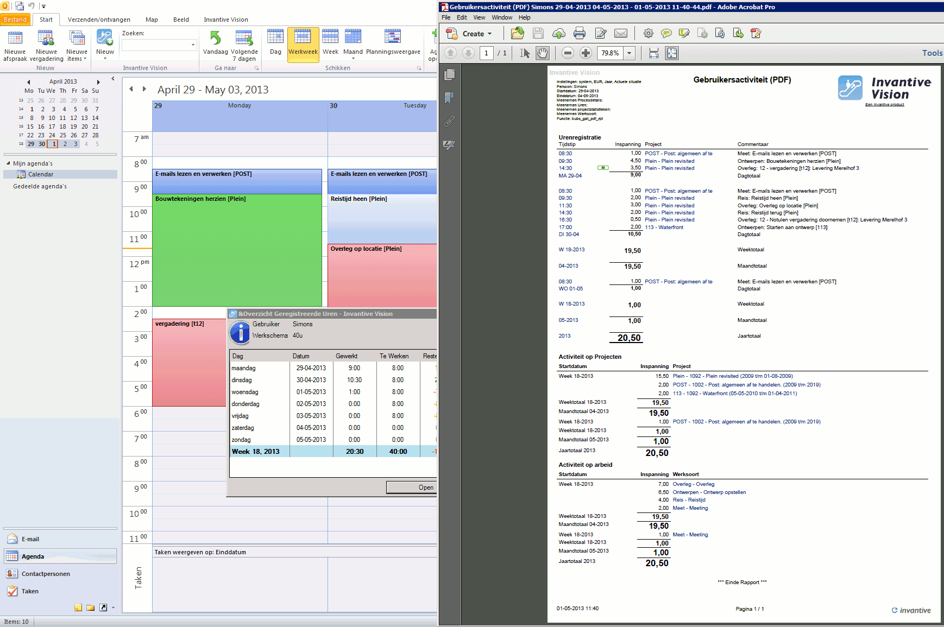Image resolution: width=944 pixels, height=627 pixels.
Task: Collapse the Mijn agenda's group
Action: (8, 163)
